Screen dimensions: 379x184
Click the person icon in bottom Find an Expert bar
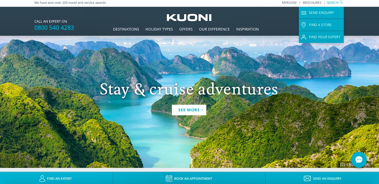click(42, 178)
